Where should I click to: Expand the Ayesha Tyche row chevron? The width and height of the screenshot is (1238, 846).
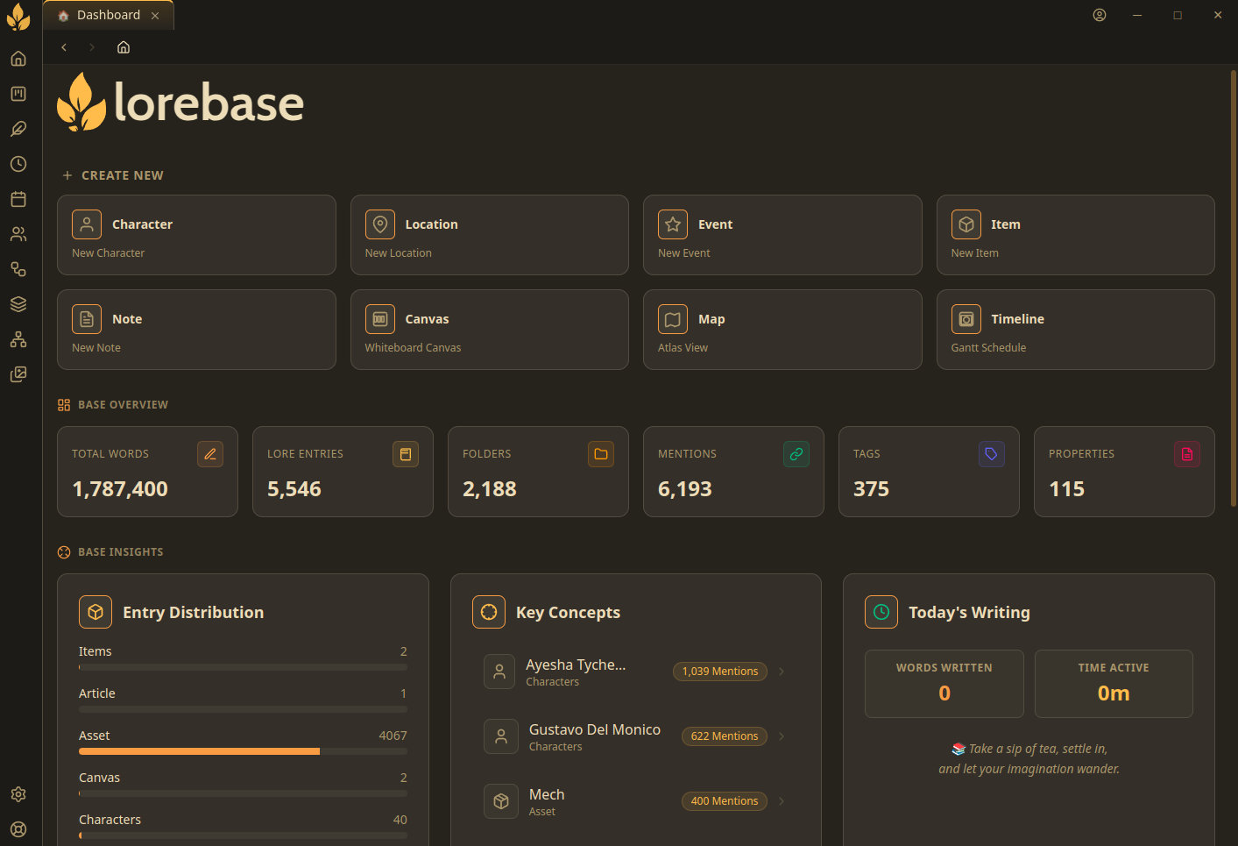click(782, 672)
